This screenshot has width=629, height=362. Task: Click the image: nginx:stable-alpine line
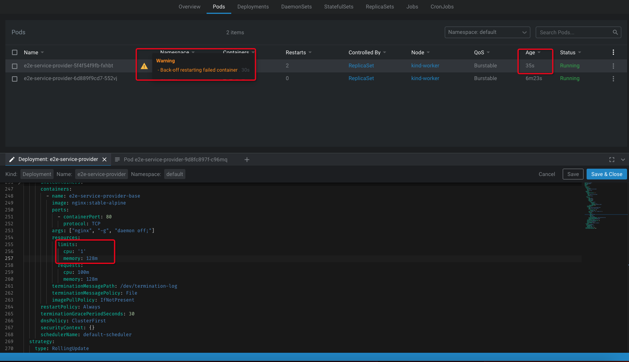[89, 203]
